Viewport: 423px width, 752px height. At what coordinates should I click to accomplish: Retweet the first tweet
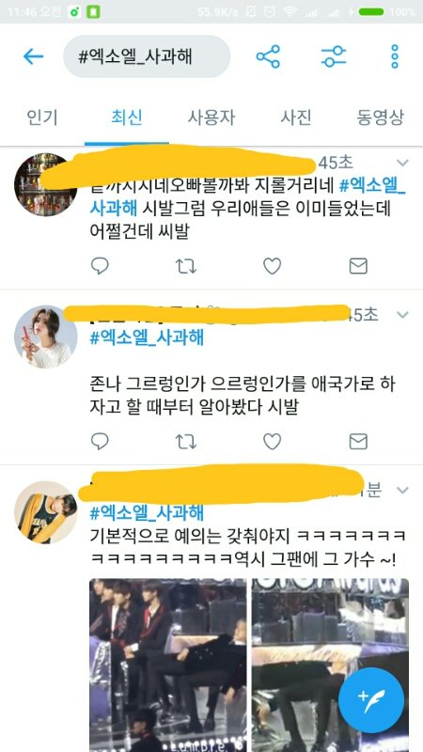click(x=186, y=266)
